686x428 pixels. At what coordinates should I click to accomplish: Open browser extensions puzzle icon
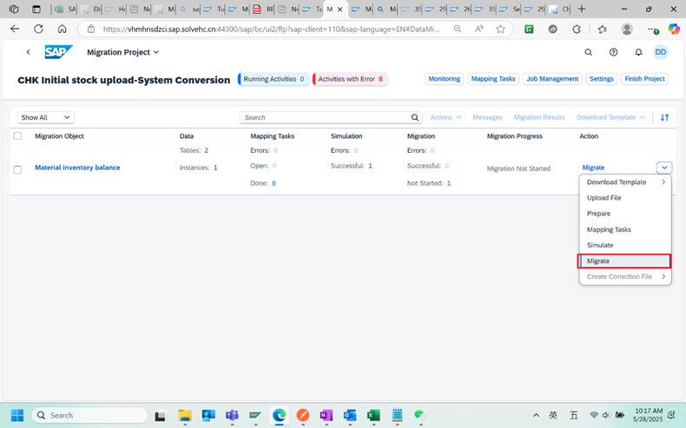point(577,29)
